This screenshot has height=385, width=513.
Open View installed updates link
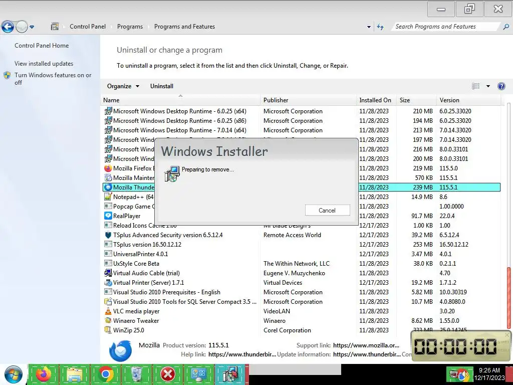[44, 64]
